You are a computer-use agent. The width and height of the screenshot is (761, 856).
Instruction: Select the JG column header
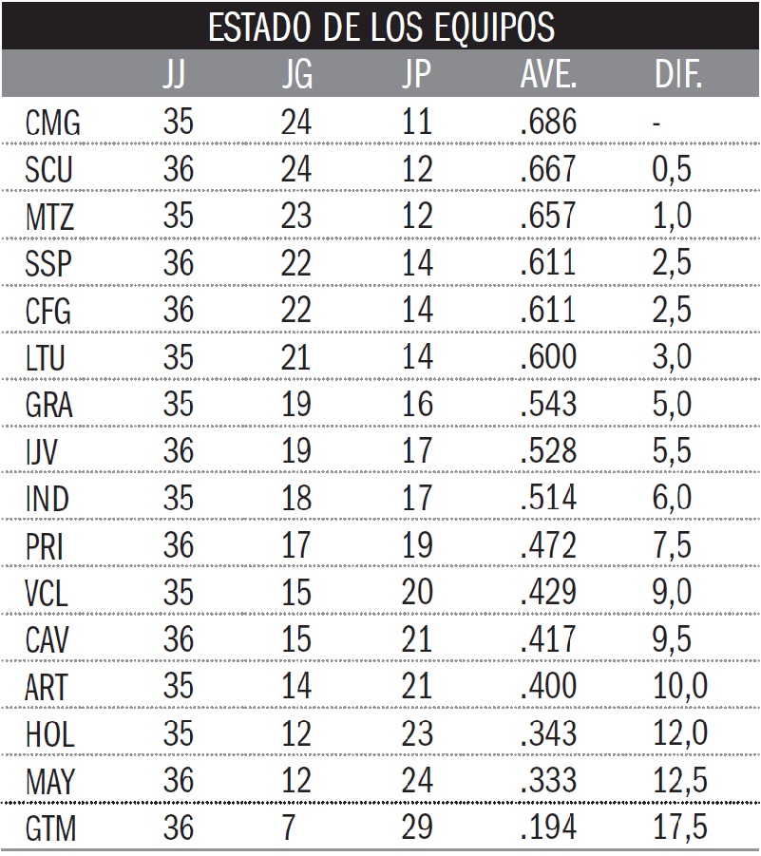(x=297, y=73)
